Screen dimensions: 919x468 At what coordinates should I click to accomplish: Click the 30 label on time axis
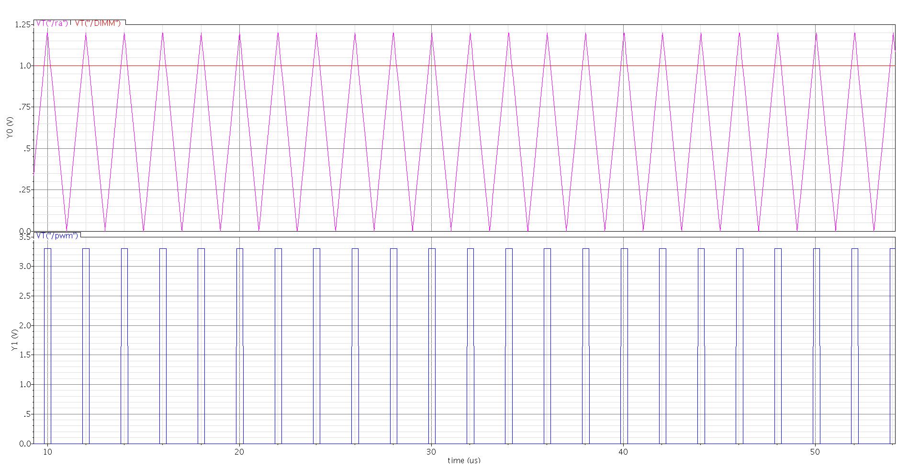(x=431, y=452)
